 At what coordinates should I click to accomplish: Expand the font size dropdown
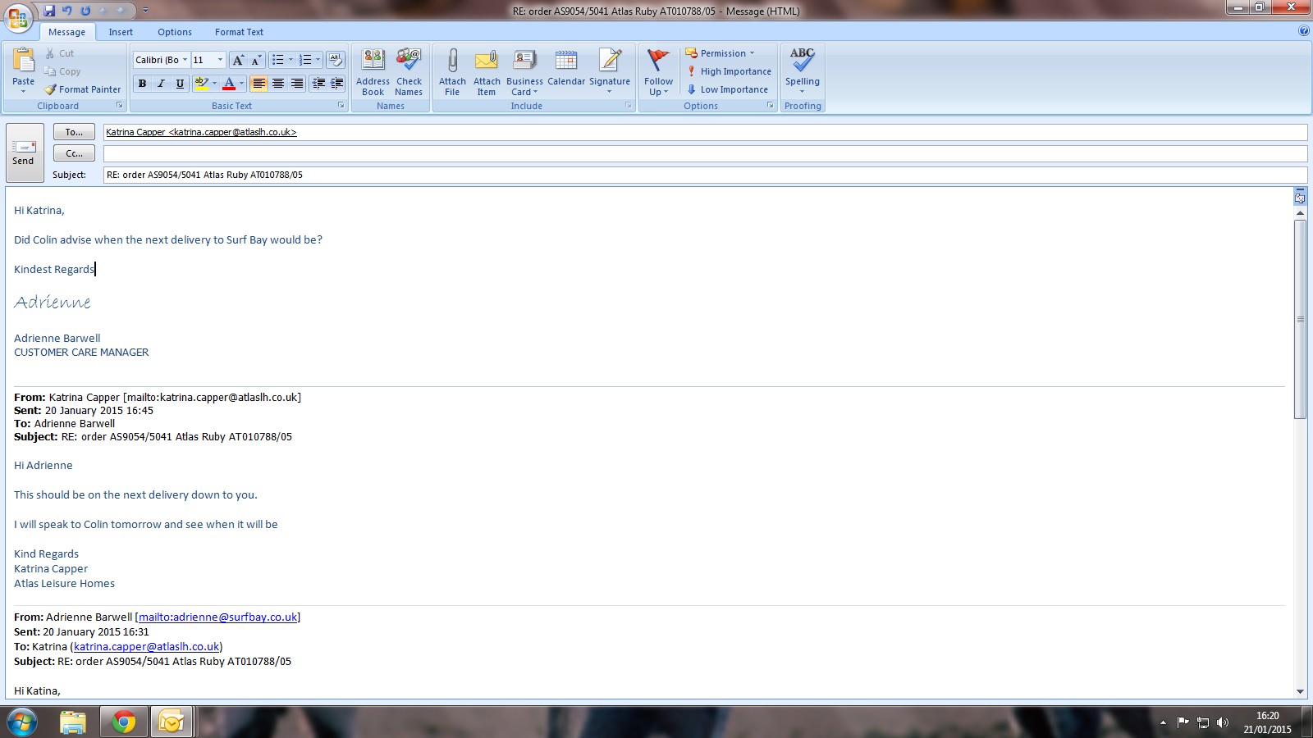220,60
